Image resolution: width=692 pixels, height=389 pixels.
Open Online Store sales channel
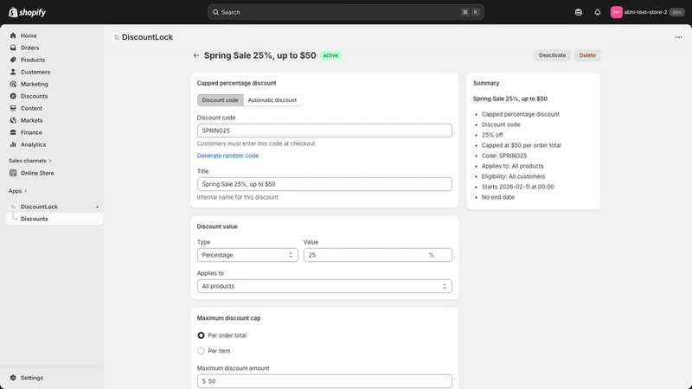coord(37,173)
